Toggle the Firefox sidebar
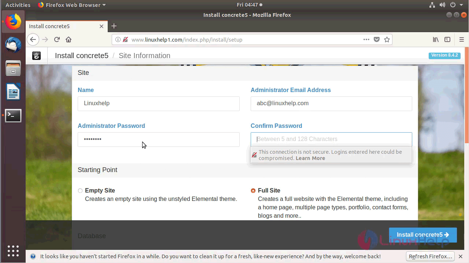The image size is (469, 263). click(447, 39)
